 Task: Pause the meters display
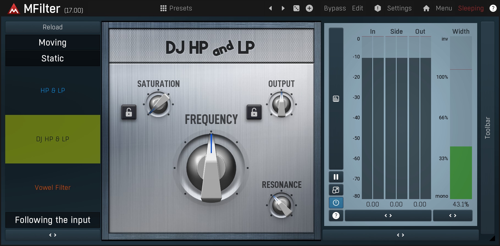coord(336,177)
